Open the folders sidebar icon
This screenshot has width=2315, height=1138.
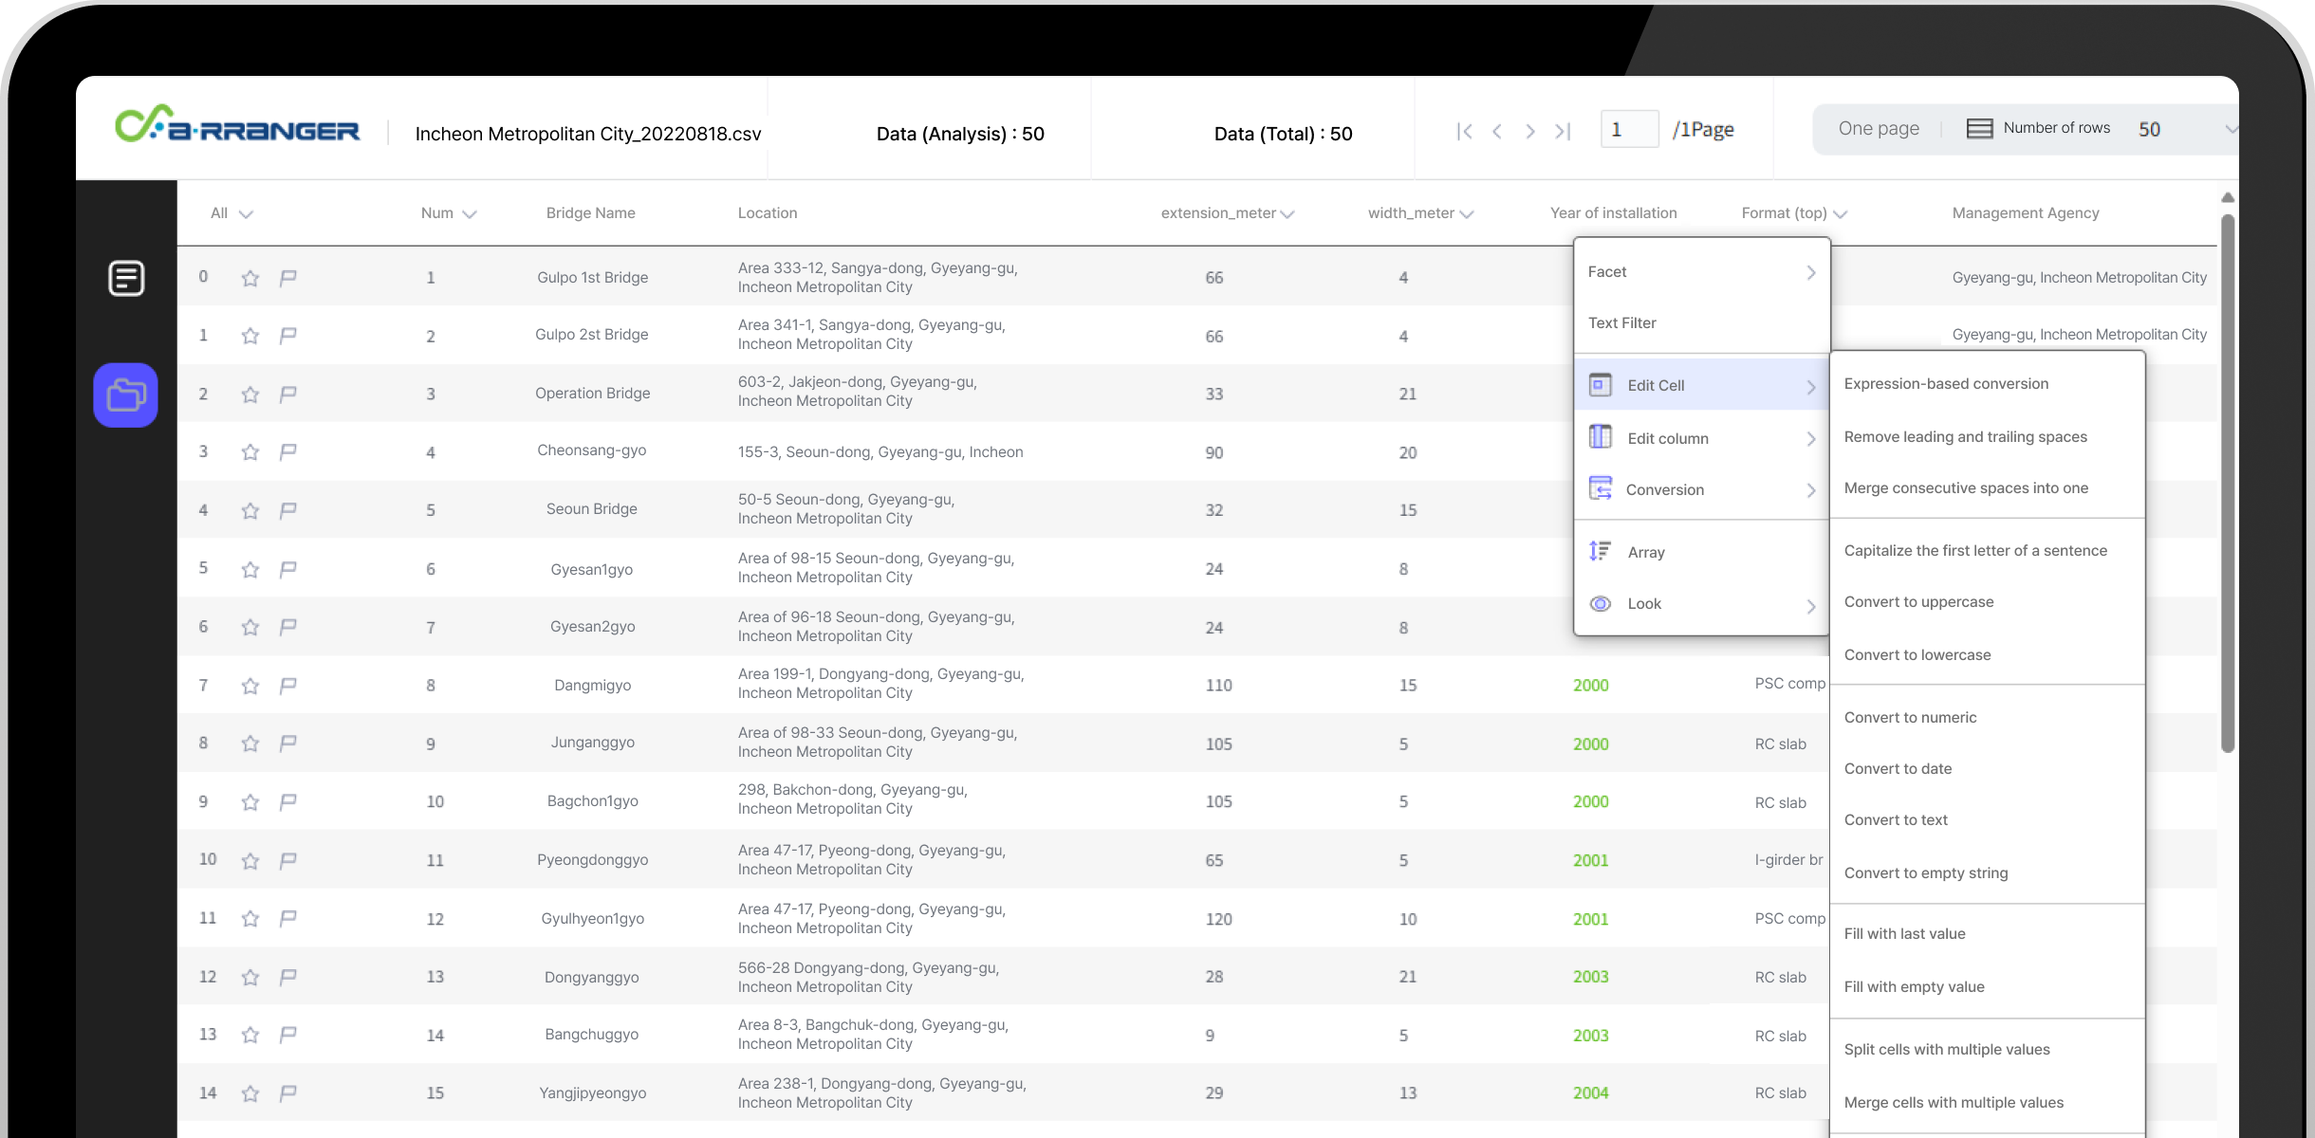[126, 395]
